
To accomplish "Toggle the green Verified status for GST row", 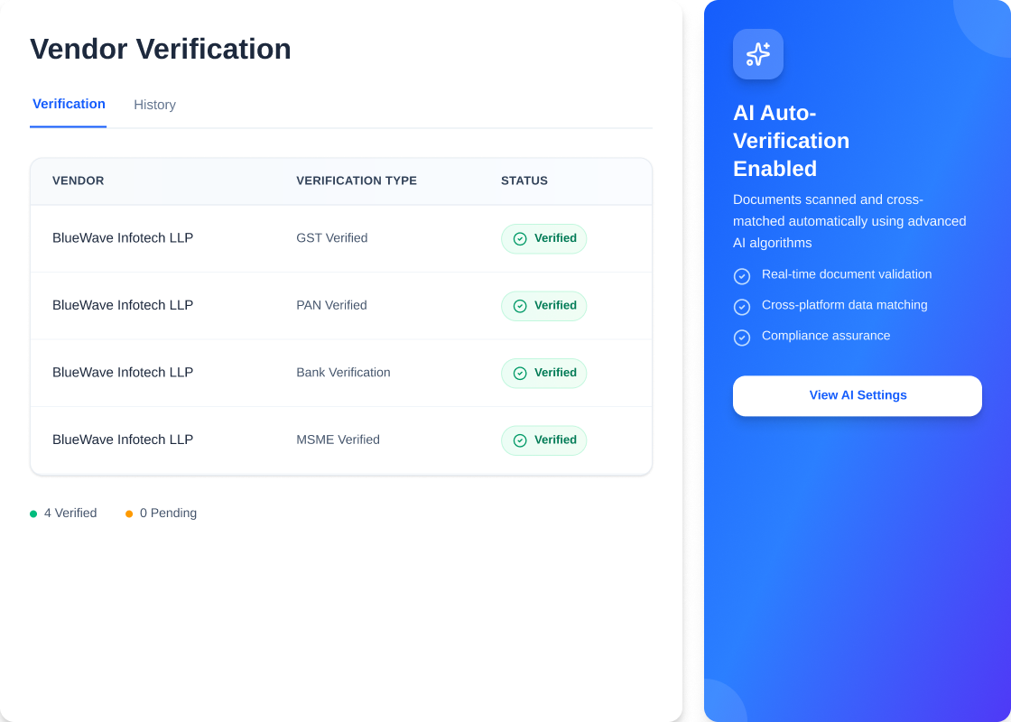I will click(543, 238).
